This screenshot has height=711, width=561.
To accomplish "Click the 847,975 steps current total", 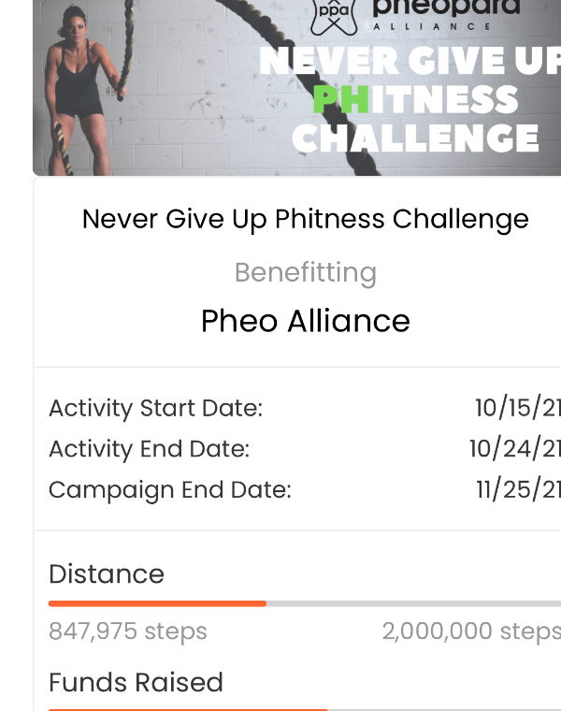I will coord(128,631).
